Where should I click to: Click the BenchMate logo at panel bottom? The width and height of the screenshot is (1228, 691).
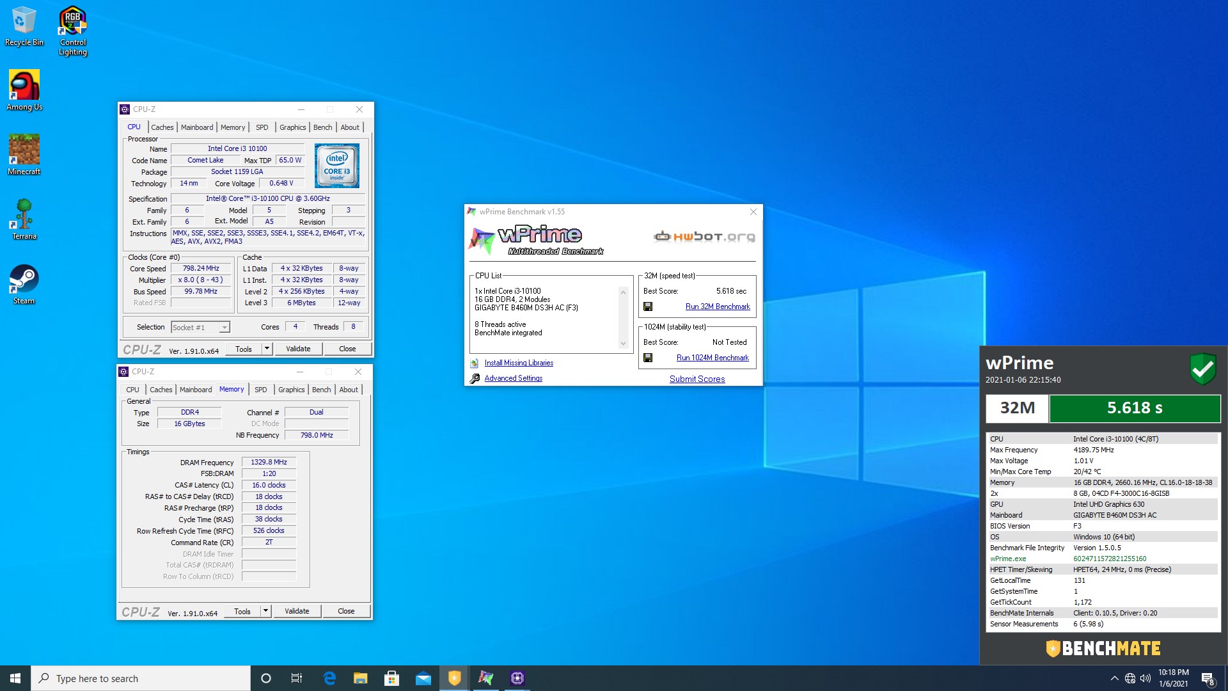(x=1103, y=648)
